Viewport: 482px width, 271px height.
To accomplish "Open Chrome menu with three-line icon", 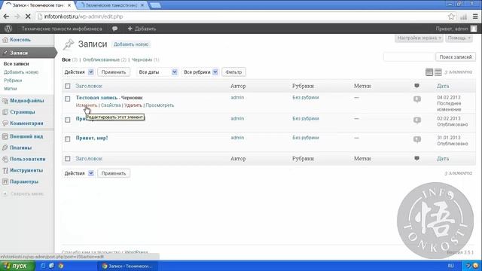I will [x=475, y=17].
